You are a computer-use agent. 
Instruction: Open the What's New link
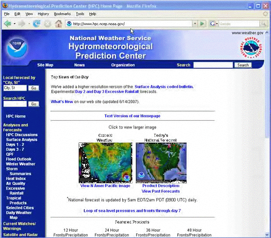(x=62, y=102)
